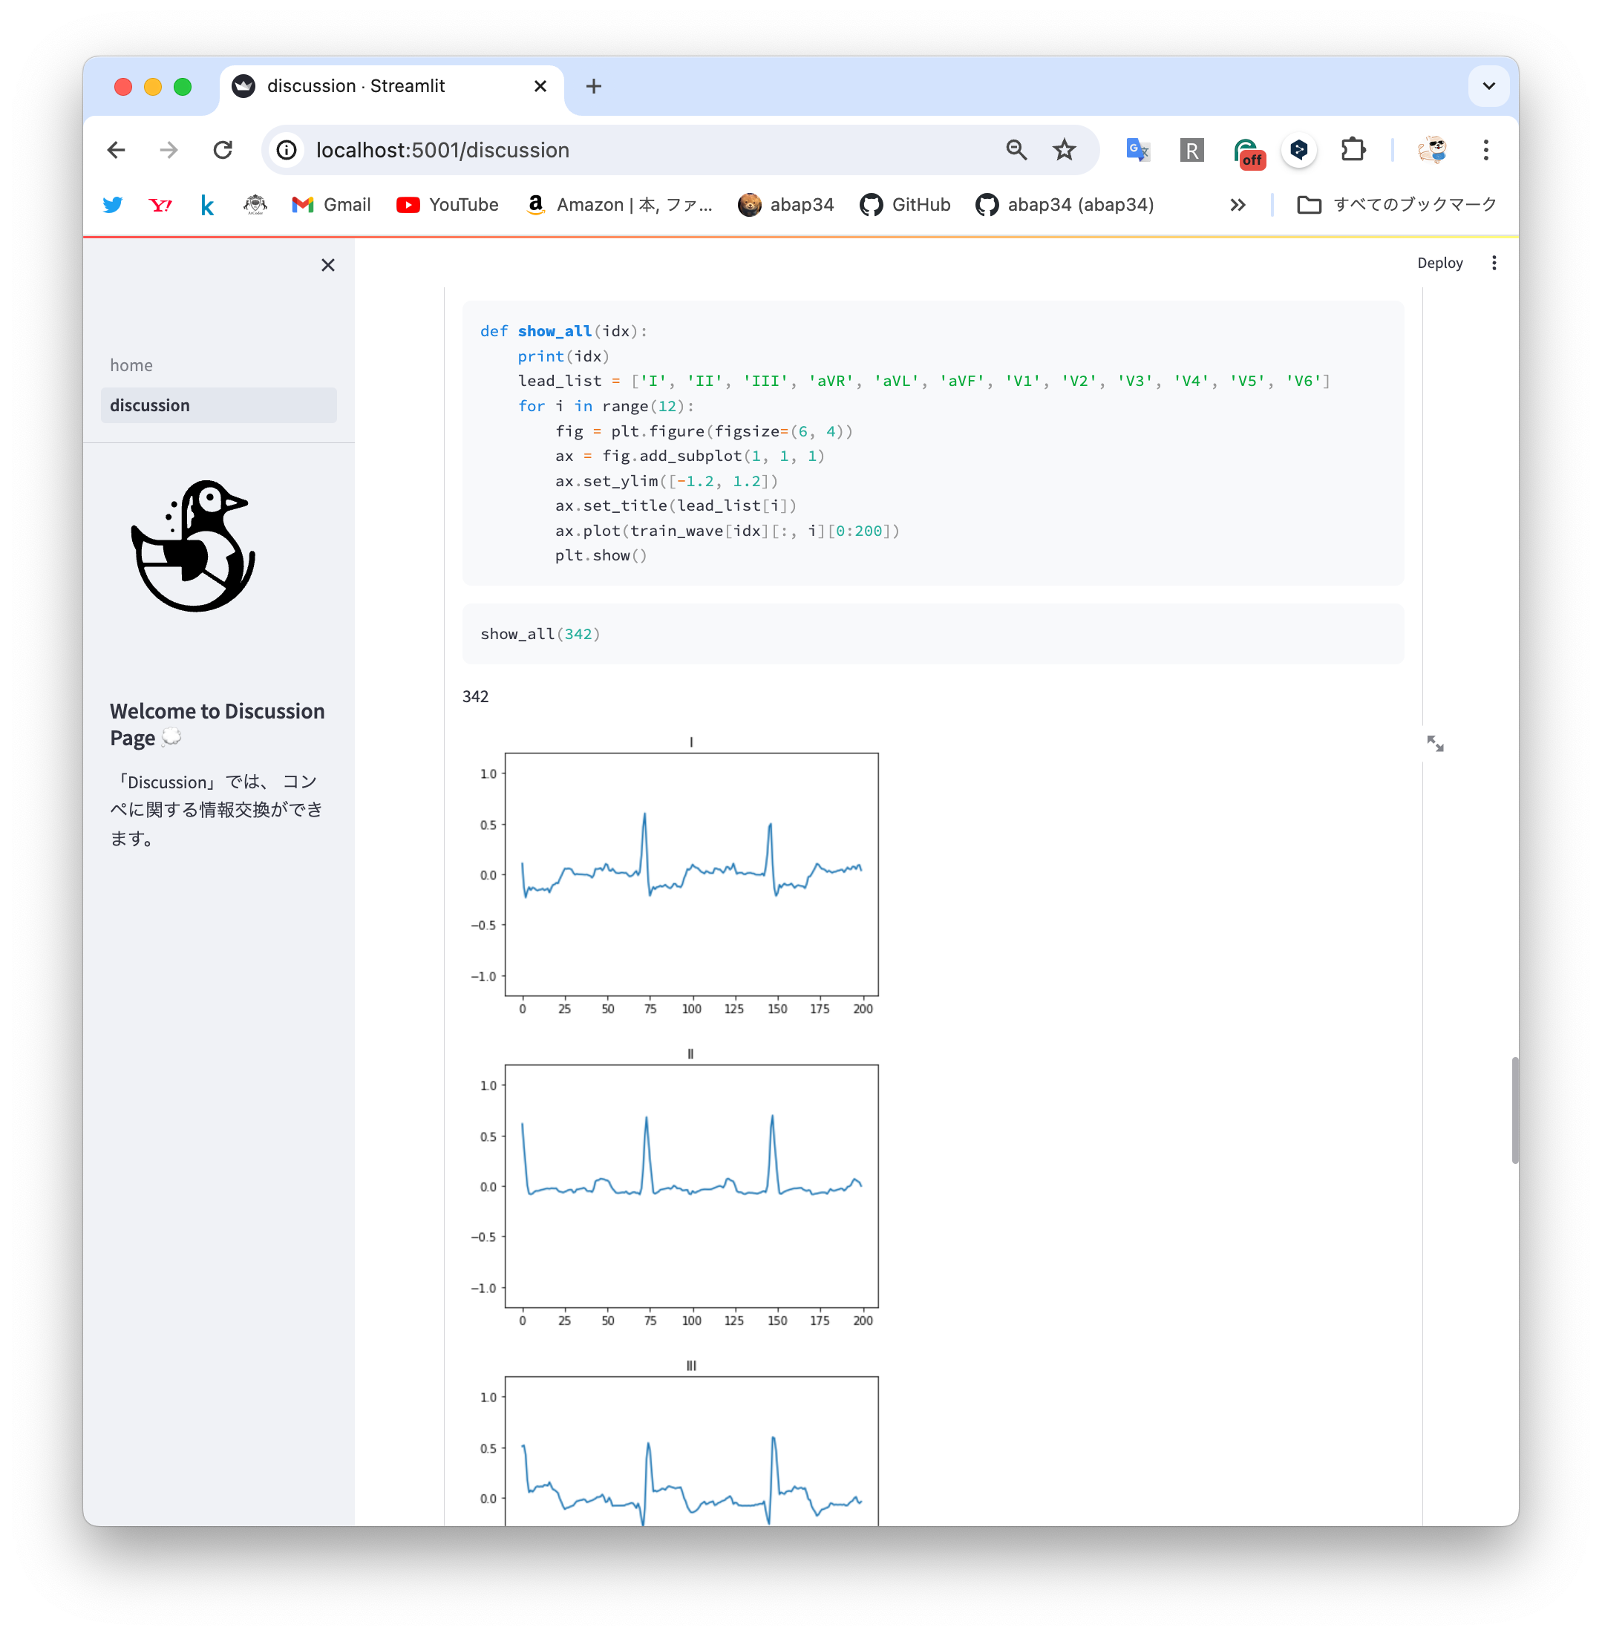Image resolution: width=1602 pixels, height=1636 pixels.
Task: Open the tab search dropdown arrow
Action: click(x=1488, y=86)
